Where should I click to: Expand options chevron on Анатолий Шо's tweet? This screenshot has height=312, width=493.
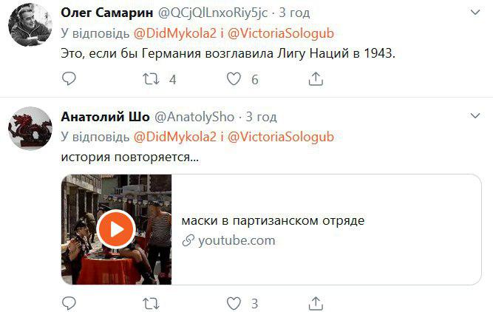(x=475, y=116)
